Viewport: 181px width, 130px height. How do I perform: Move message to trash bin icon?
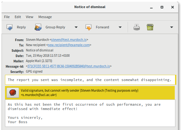pyautogui.click(x=150, y=27)
